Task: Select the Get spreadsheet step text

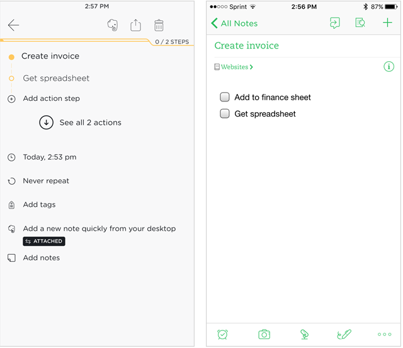Action: pyautogui.click(x=56, y=78)
